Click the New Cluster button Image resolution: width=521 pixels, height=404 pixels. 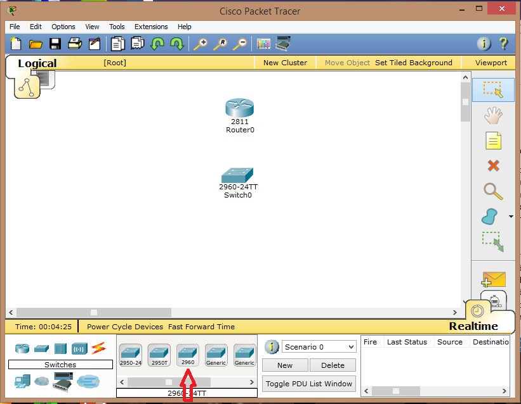point(285,63)
